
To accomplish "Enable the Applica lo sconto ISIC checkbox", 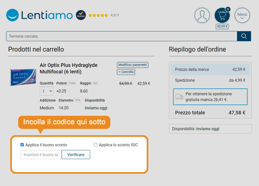I will (x=95, y=145).
